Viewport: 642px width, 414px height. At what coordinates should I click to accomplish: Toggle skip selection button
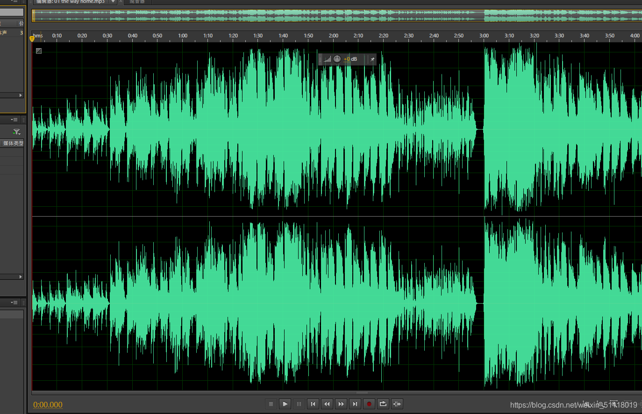pyautogui.click(x=397, y=404)
